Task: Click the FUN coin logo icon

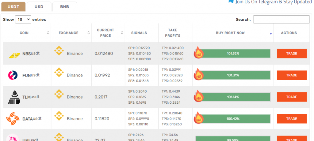Action: tap(13, 75)
